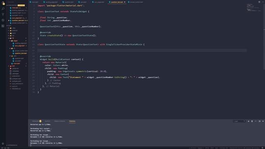
Task: Switch to the landing_page.dart editor tab
Action: click(x=51, y=2)
